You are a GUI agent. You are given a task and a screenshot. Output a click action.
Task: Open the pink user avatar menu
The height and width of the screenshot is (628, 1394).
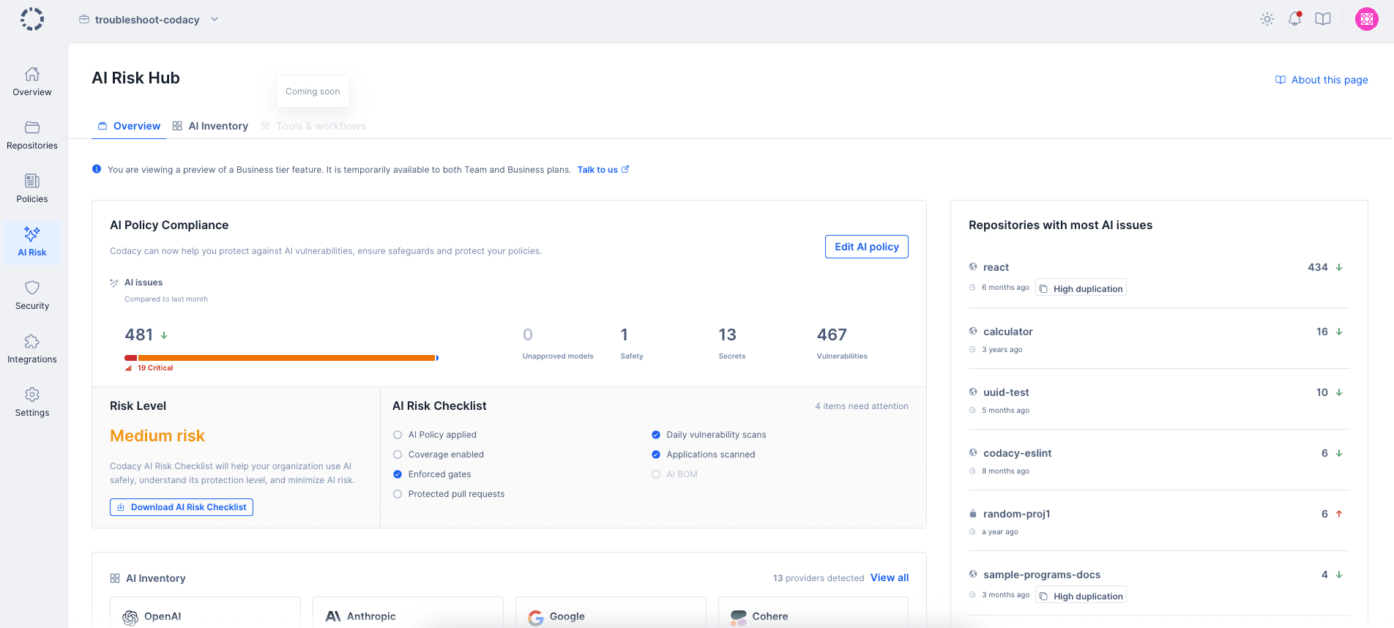[x=1367, y=19]
